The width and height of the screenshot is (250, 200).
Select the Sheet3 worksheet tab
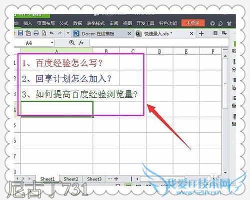[94, 179]
